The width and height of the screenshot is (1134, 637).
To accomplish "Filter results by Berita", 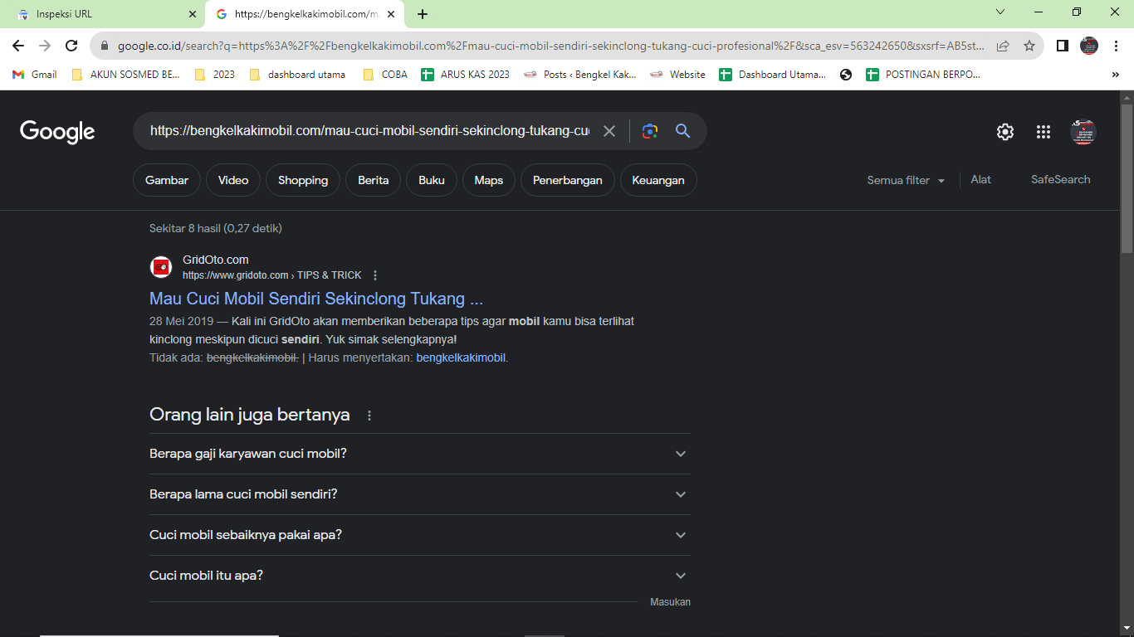I will click(374, 180).
